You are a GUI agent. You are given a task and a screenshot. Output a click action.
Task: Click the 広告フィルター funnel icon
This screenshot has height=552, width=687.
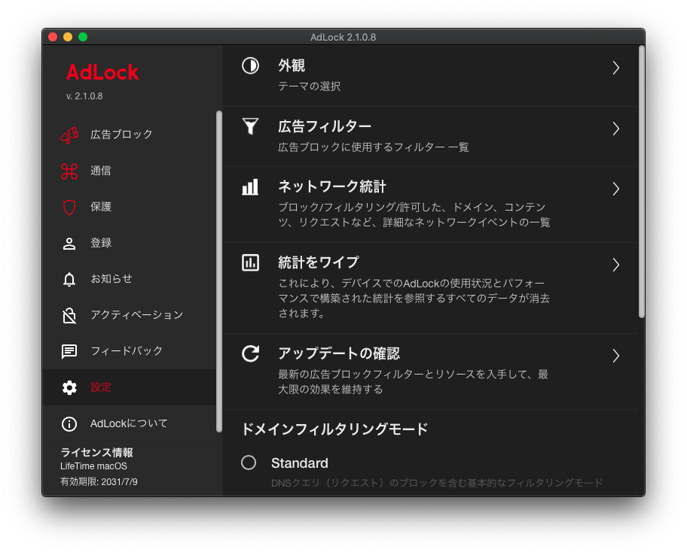tap(249, 126)
